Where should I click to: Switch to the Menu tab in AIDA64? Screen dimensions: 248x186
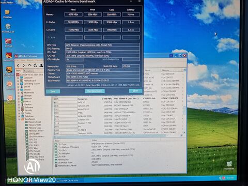coord(19,71)
